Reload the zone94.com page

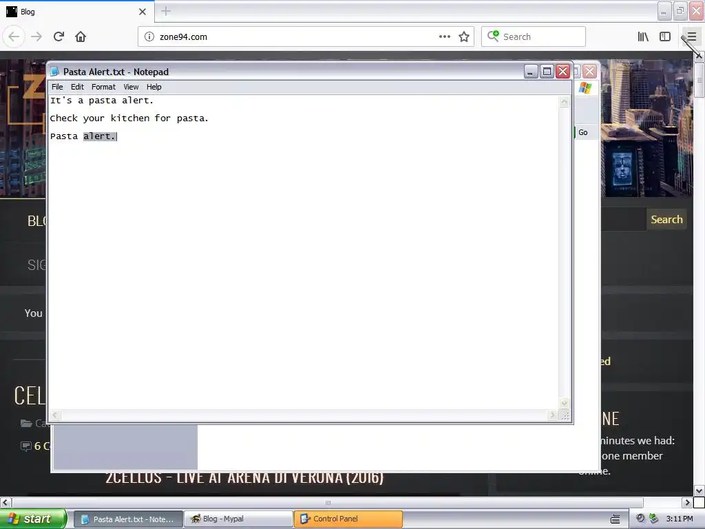point(59,37)
